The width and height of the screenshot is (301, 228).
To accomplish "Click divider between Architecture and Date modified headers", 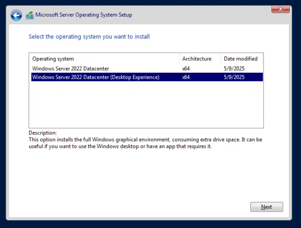I will pyautogui.click(x=221, y=59).
